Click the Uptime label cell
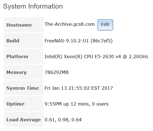 click(24, 104)
